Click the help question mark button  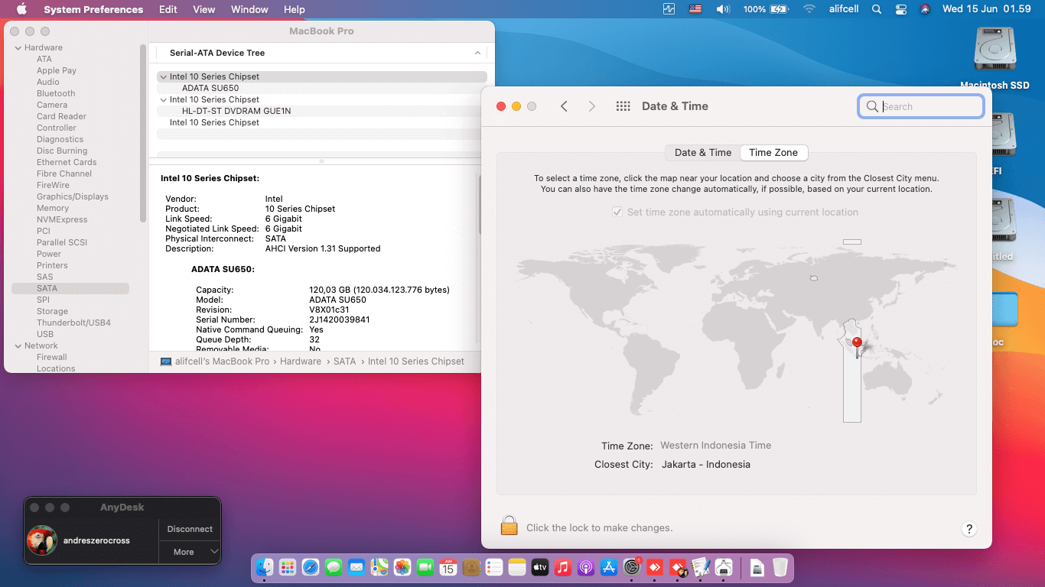tap(968, 528)
